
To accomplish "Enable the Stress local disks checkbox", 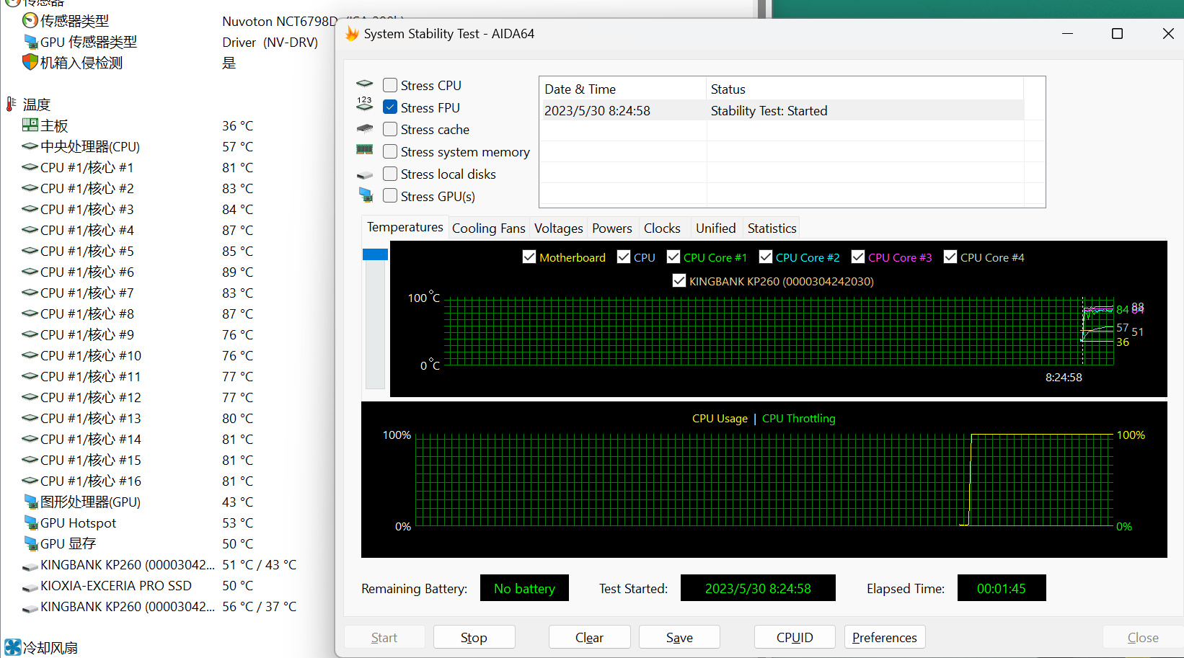I will coord(390,174).
